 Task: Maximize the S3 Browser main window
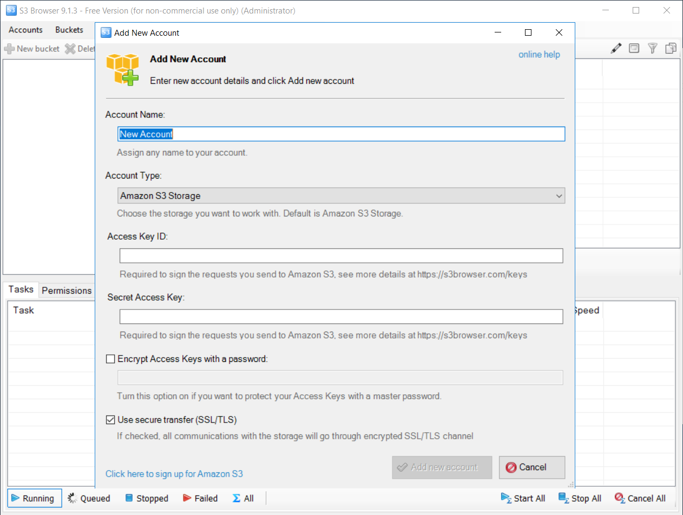pos(636,10)
